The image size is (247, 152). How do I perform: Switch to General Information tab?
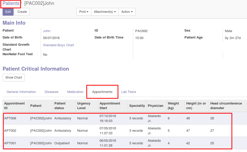[x=21, y=92]
